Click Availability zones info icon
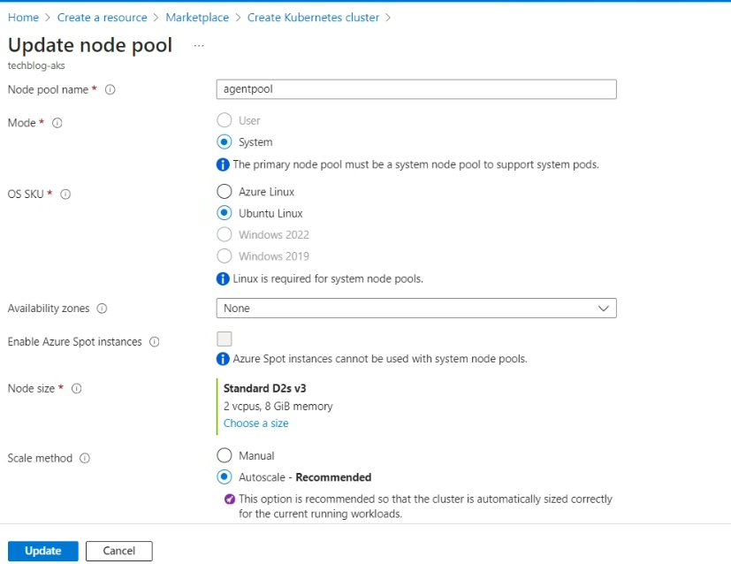 pos(102,309)
